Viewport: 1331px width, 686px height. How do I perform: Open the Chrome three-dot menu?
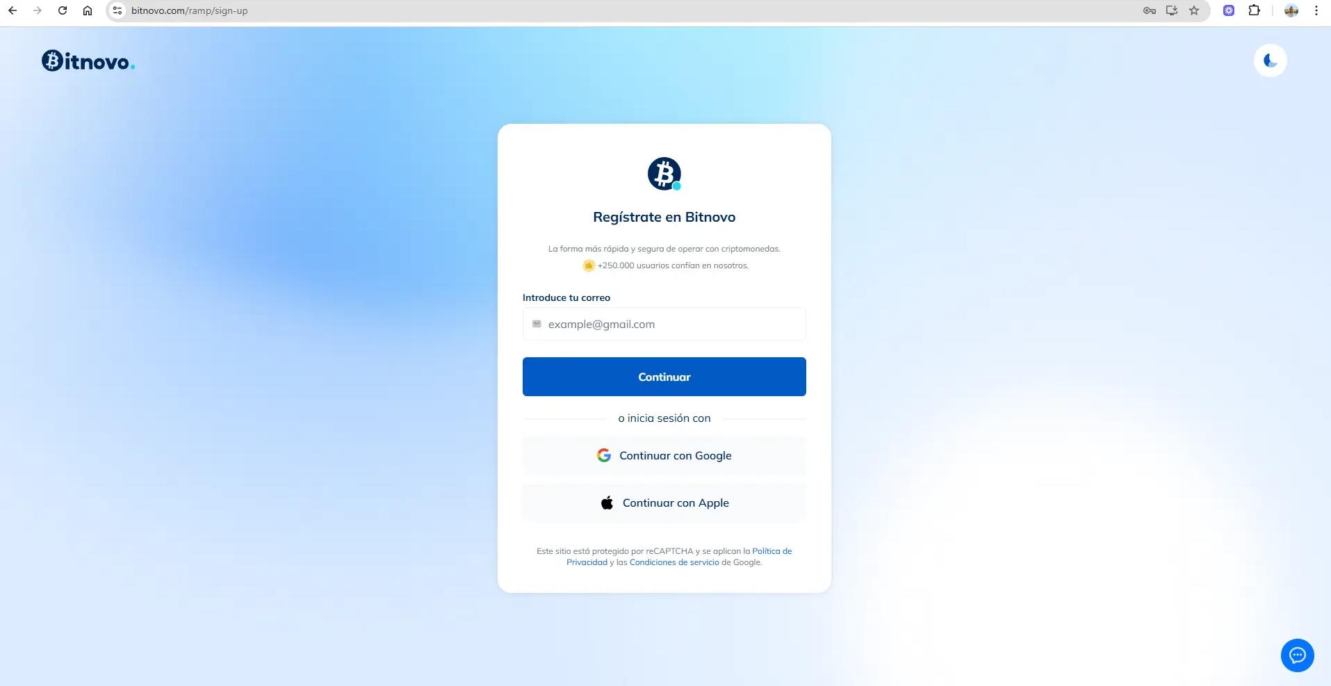click(1316, 10)
